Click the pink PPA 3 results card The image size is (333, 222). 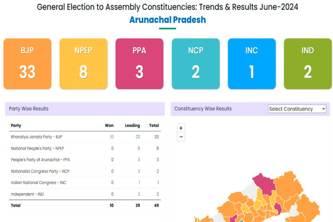pos(140,63)
